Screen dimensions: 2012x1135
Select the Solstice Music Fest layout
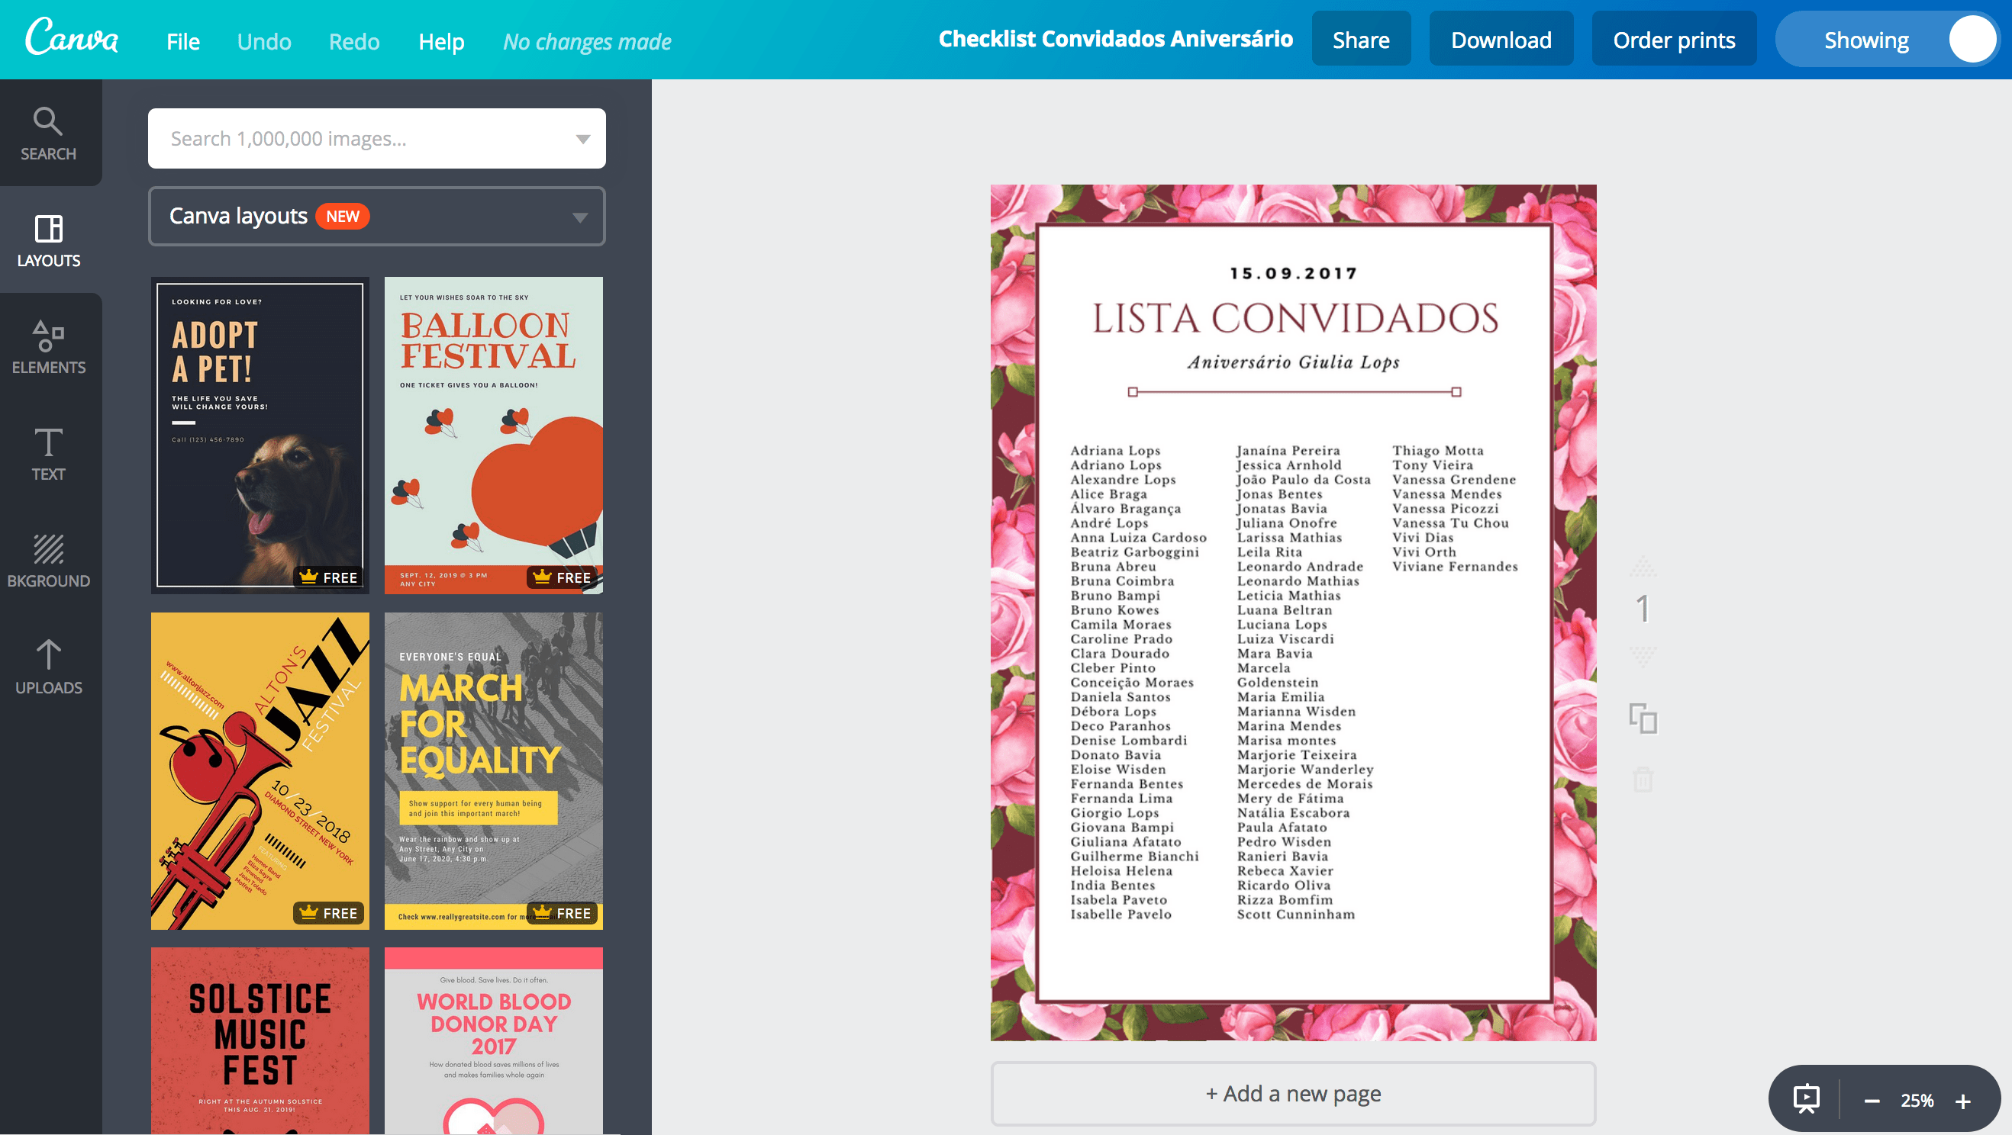click(x=260, y=1040)
